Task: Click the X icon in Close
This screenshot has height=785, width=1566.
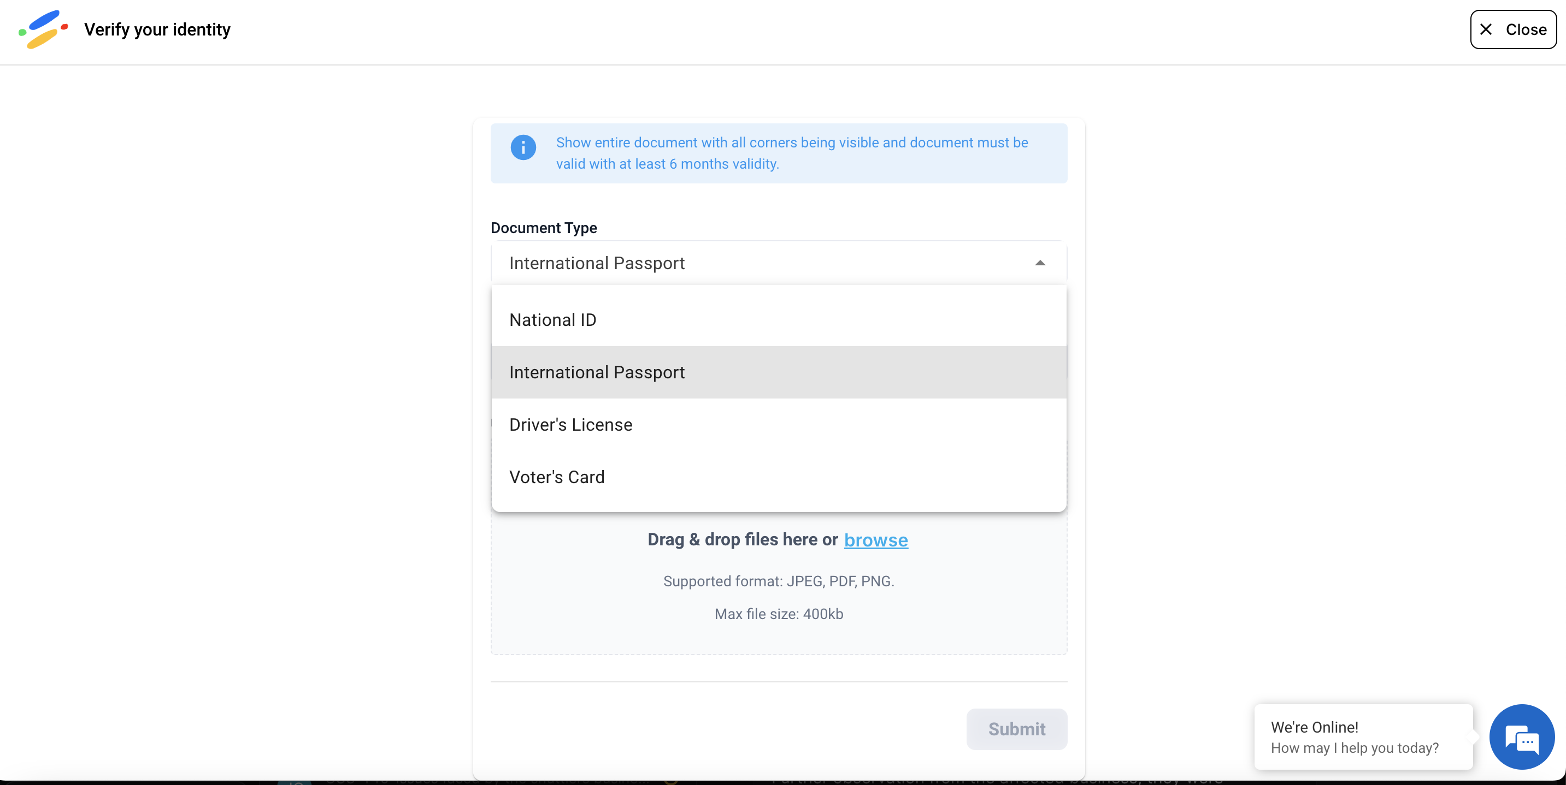Action: (1486, 29)
